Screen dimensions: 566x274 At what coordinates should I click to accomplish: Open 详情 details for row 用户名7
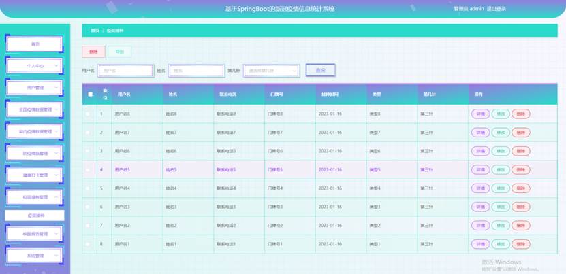pyautogui.click(x=480, y=133)
